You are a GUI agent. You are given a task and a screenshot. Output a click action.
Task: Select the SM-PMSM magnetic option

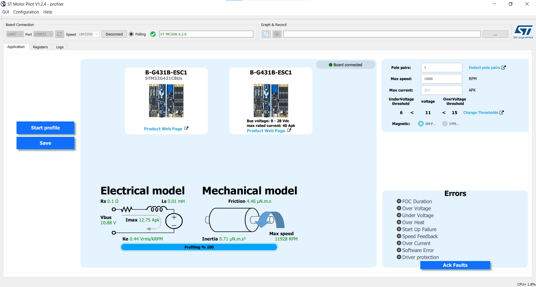pos(421,124)
